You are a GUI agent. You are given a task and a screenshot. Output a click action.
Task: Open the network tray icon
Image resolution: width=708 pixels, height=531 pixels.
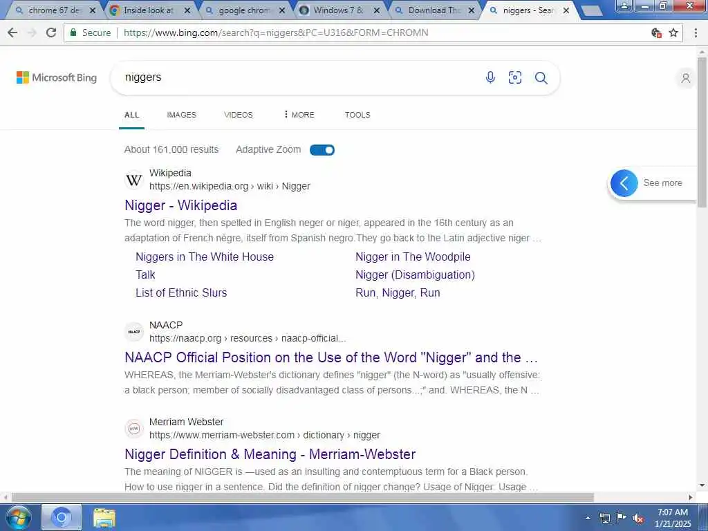[x=604, y=518]
